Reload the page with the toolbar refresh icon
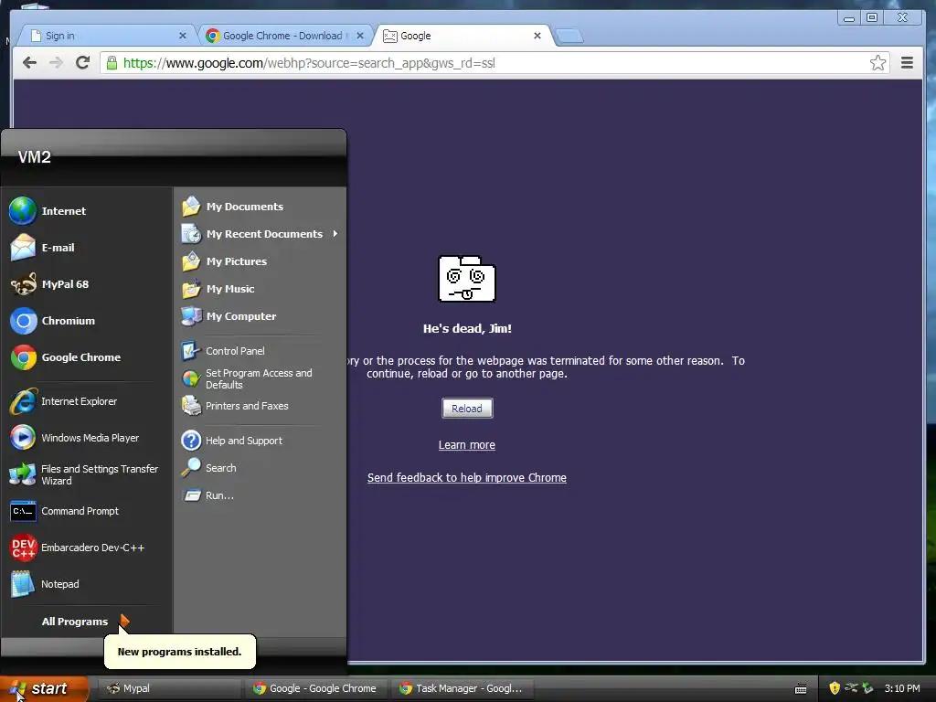 (x=83, y=63)
